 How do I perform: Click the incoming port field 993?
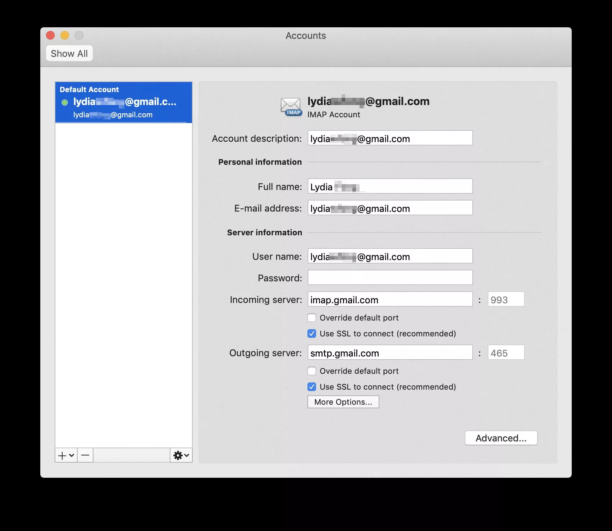(x=506, y=299)
